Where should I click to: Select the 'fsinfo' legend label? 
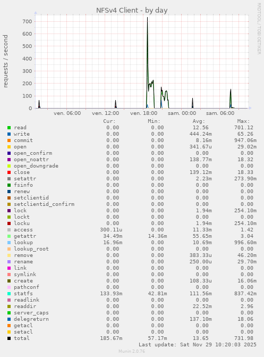coord(23,185)
